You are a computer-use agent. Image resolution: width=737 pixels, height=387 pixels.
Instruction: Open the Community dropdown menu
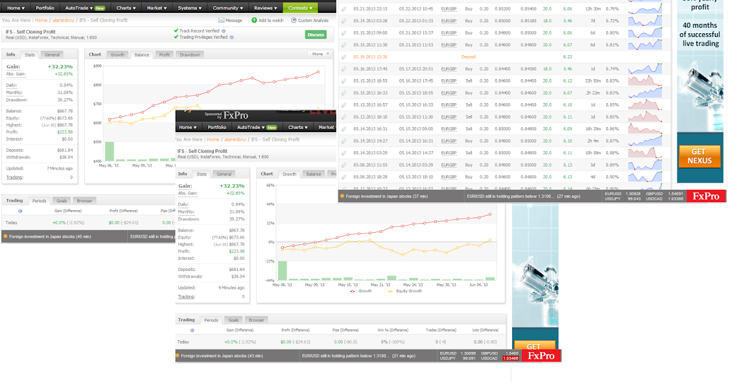228,8
